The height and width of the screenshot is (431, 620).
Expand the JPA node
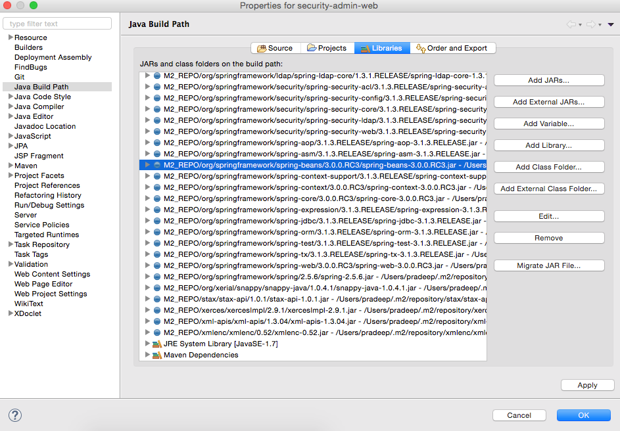11,146
